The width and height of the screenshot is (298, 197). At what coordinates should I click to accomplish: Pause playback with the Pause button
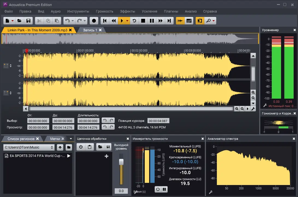(x=152, y=21)
